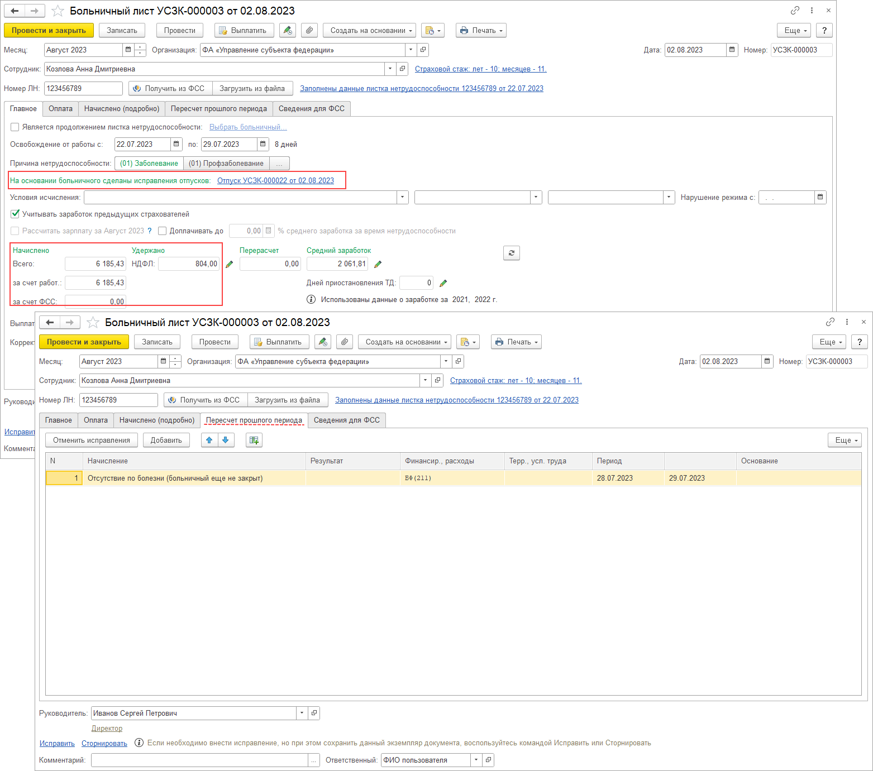Expand Сотрудник dropdown in upper window
Image resolution: width=873 pixels, height=771 pixels.
[390, 69]
